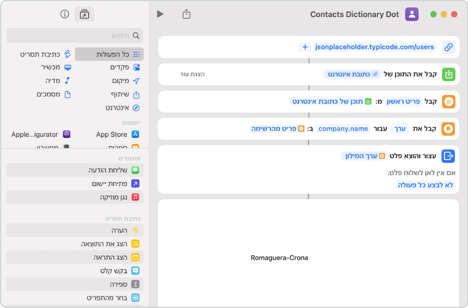Open the shortcut details info icon
This screenshot has height=308, width=468.
[65, 14]
